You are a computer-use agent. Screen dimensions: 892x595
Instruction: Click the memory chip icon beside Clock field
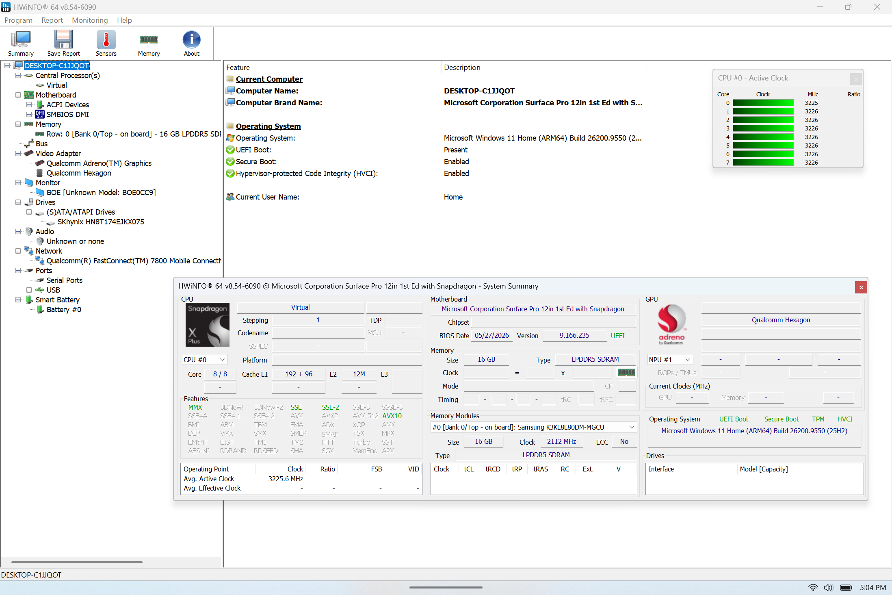pyautogui.click(x=626, y=372)
